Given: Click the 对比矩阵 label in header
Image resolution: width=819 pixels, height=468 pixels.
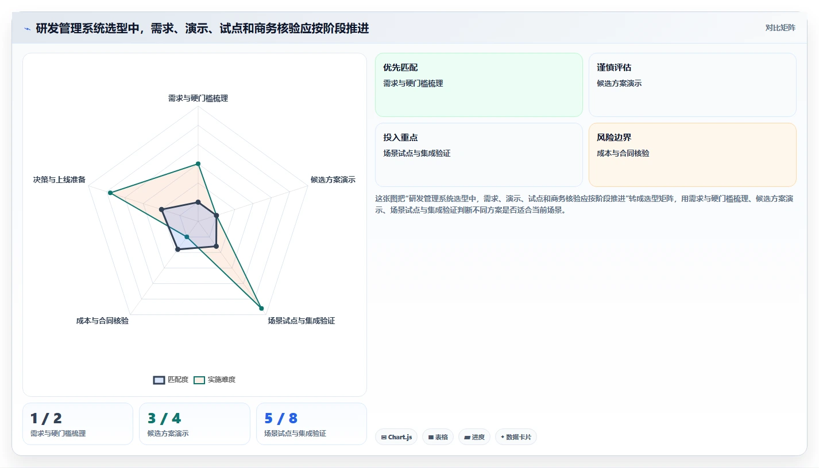Looking at the screenshot, I should (780, 28).
